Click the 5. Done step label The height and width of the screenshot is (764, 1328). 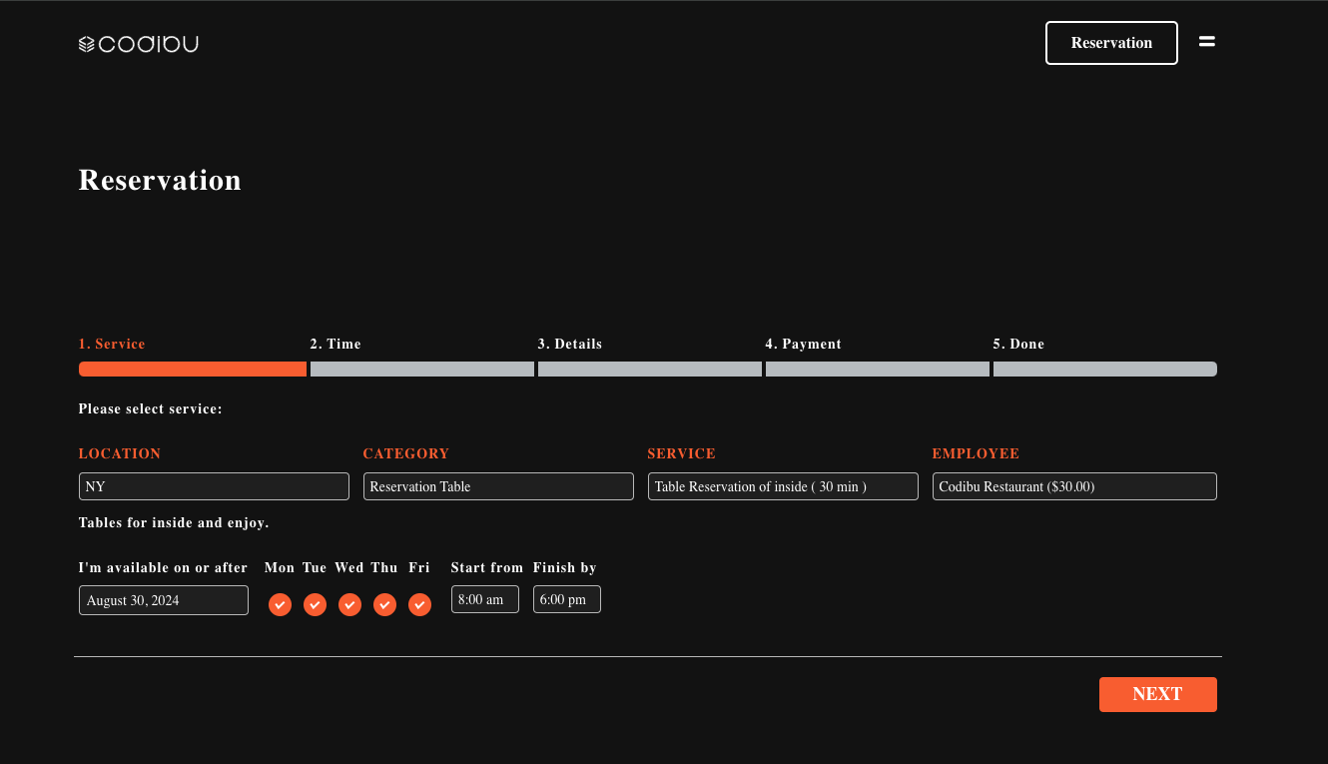tap(1018, 344)
